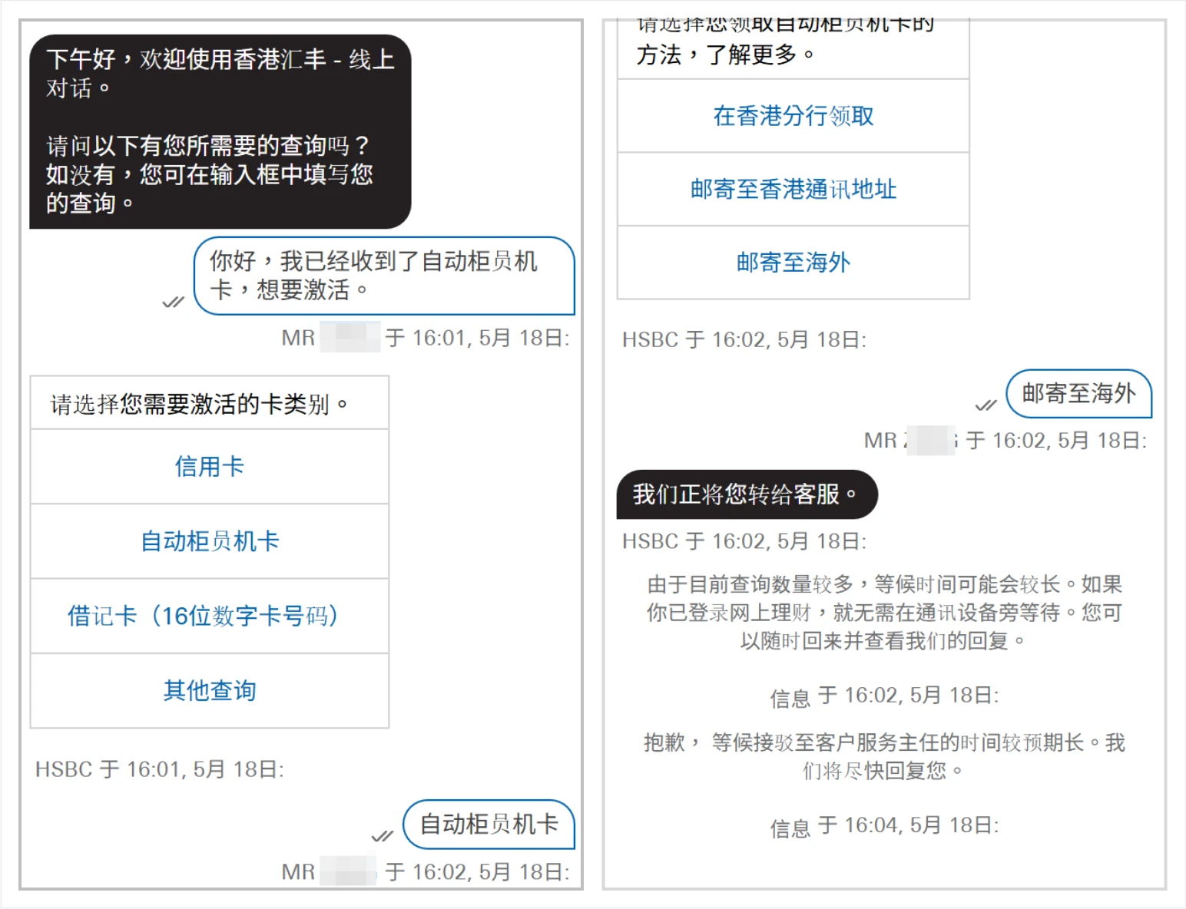Select the 信用卡 option
The height and width of the screenshot is (909, 1186).
pos(209,466)
